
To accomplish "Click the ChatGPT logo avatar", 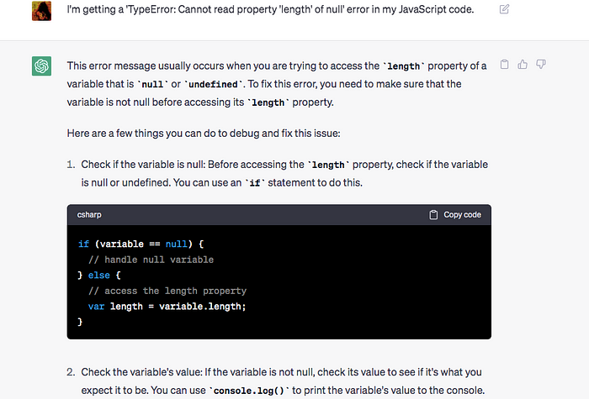I will tap(41, 66).
